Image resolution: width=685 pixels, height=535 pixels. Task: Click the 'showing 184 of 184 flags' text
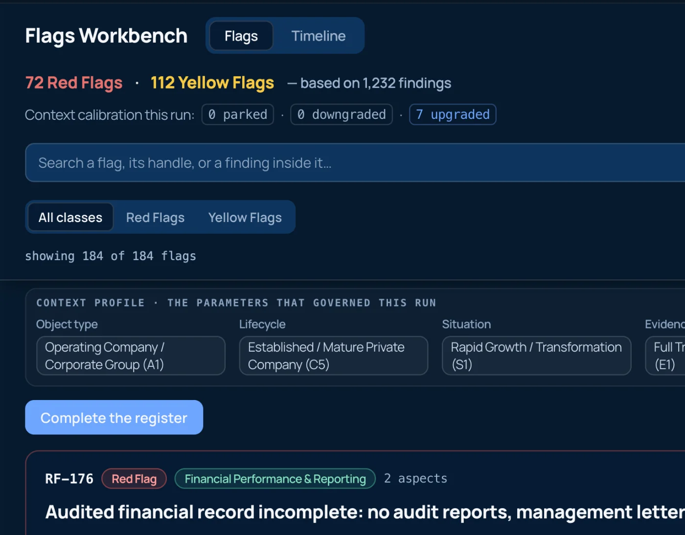click(x=111, y=256)
